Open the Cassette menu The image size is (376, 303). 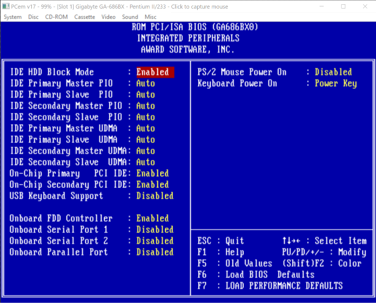(85, 17)
